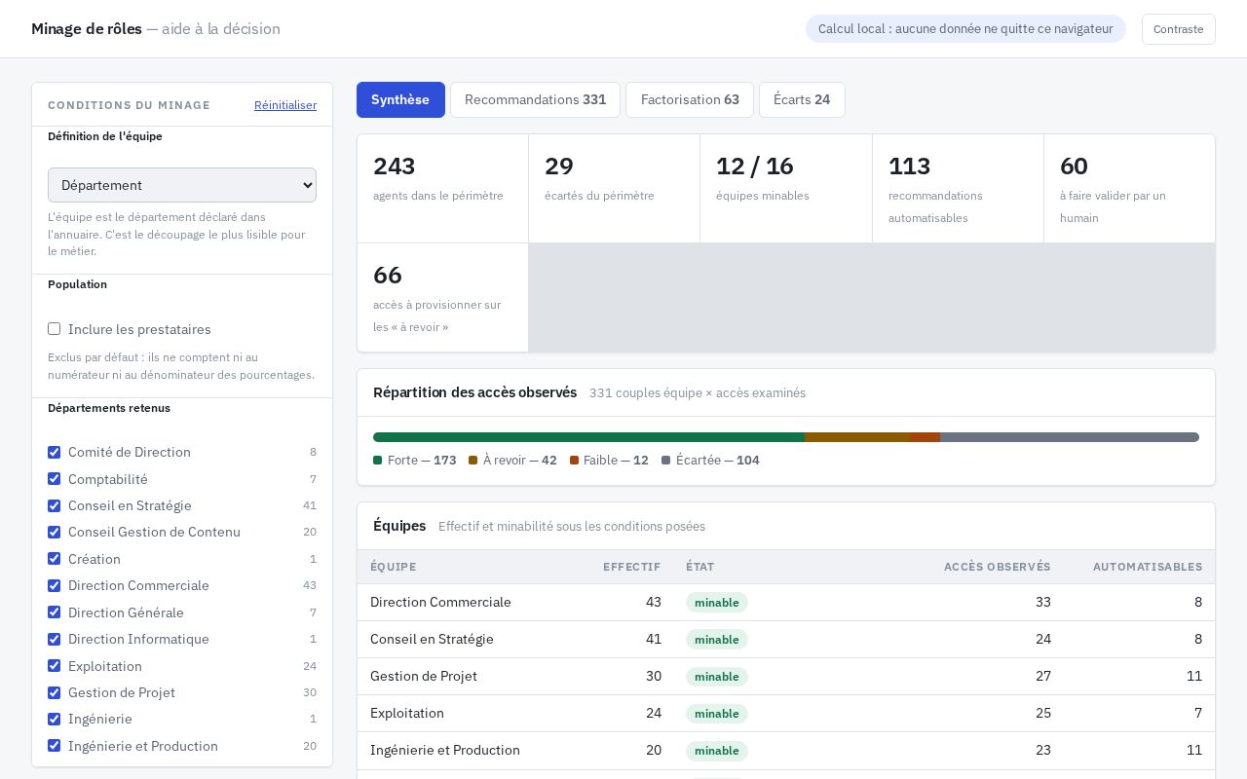
Task: Uncheck Comptabilité department checkbox
Action: tap(54, 479)
